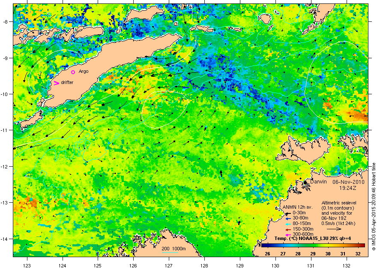Click the '-14' latitude axis label

coord(5,239)
